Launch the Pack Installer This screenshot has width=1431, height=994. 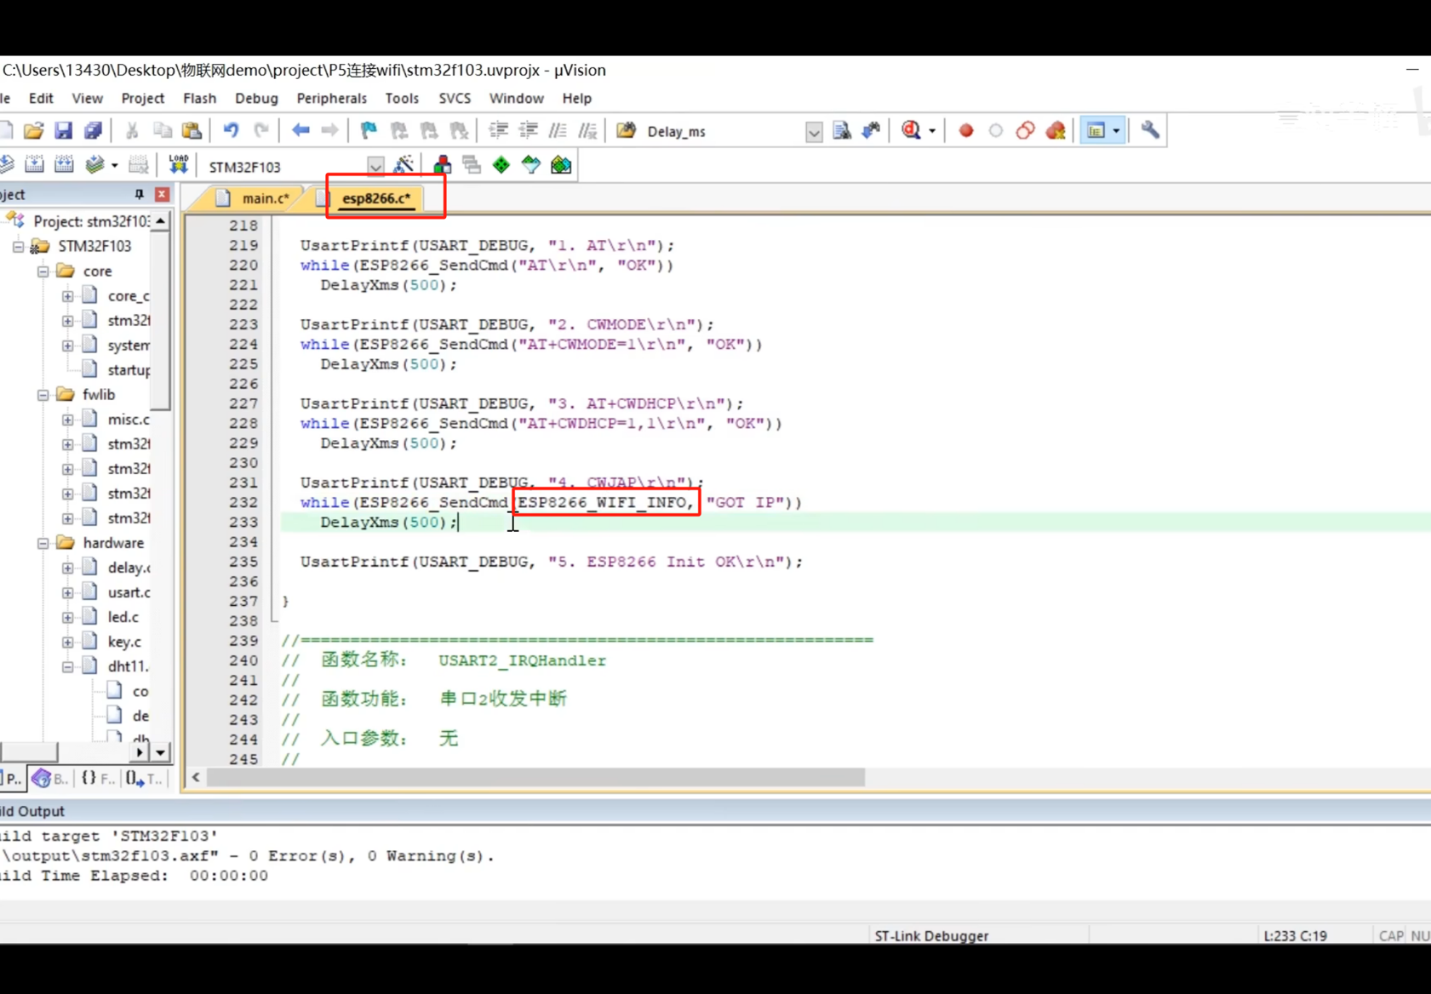(x=561, y=165)
